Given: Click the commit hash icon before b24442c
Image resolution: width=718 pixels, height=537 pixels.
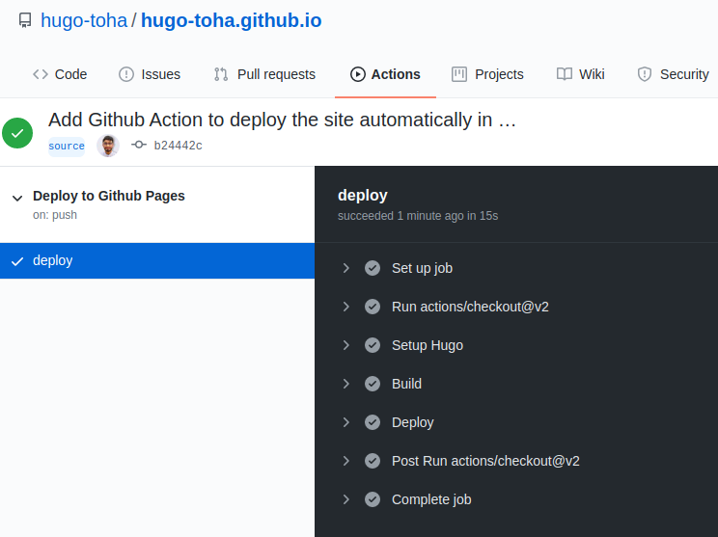Looking at the screenshot, I should [139, 146].
